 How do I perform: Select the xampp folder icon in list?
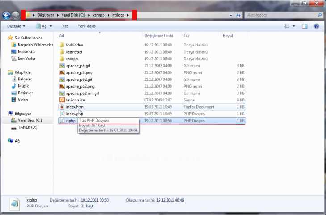click(x=62, y=59)
